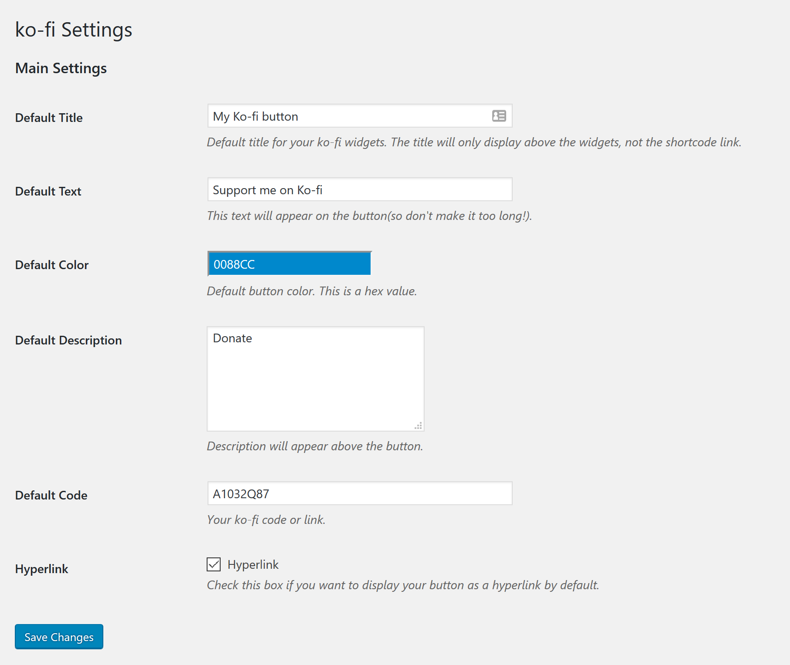Click the Default Text field 'Support me on Ko-fi'
Image resolution: width=790 pixels, height=665 pixels.
coord(360,189)
